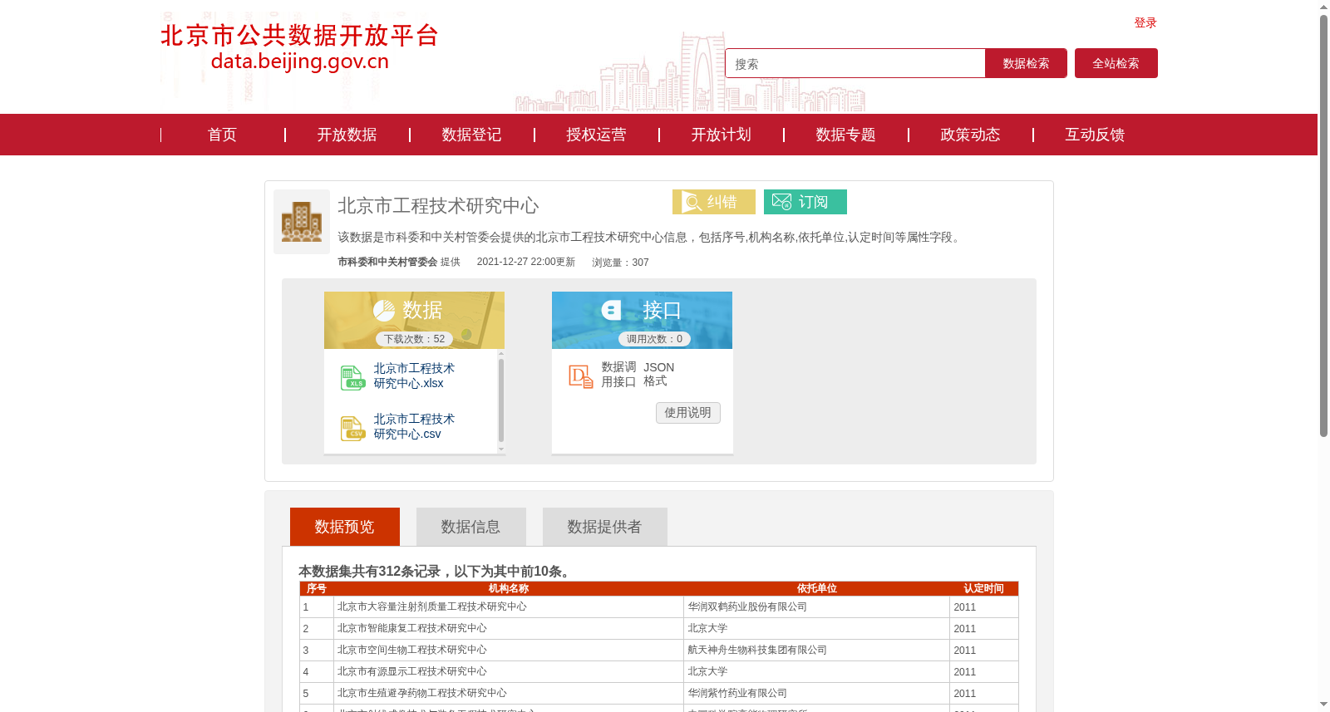
Task: Click the page vertical scrollbar thumb
Action: coord(1323,224)
